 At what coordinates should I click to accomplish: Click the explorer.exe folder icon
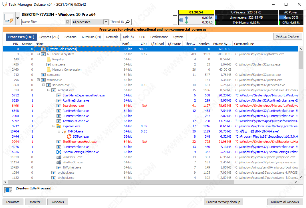(x=59, y=126)
